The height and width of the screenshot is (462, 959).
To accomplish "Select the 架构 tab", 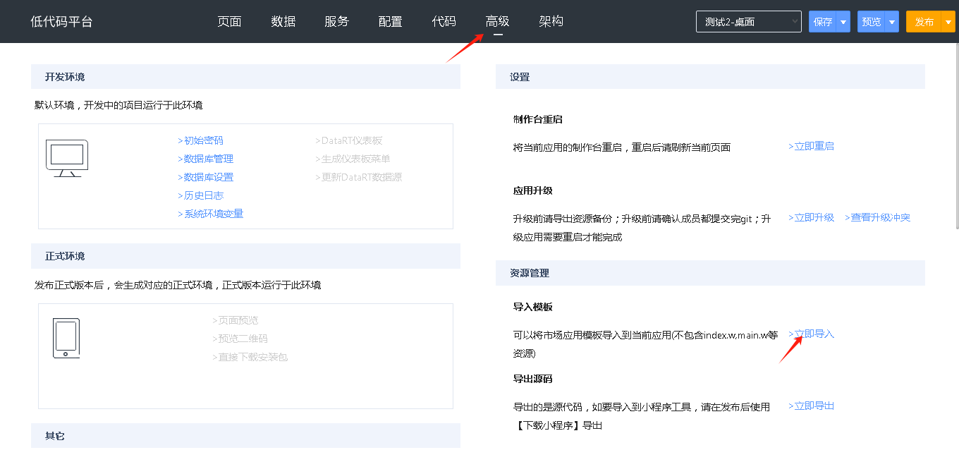I will [x=551, y=22].
